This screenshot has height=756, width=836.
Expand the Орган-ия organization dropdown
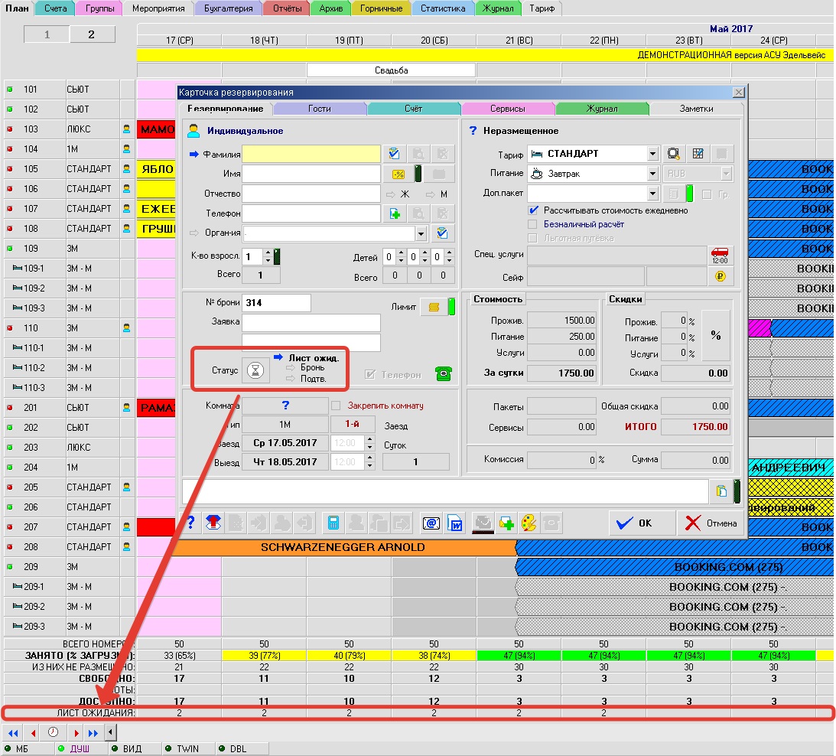tap(421, 233)
